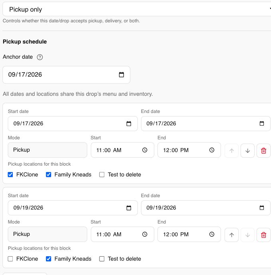Viewport: 271px width, 275px height.
Task: Move the 09/19/2026 block up
Action: coord(231,235)
